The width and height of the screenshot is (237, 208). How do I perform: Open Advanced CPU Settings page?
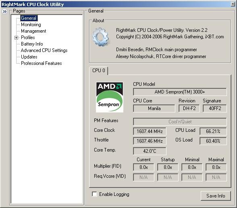tap(44, 50)
